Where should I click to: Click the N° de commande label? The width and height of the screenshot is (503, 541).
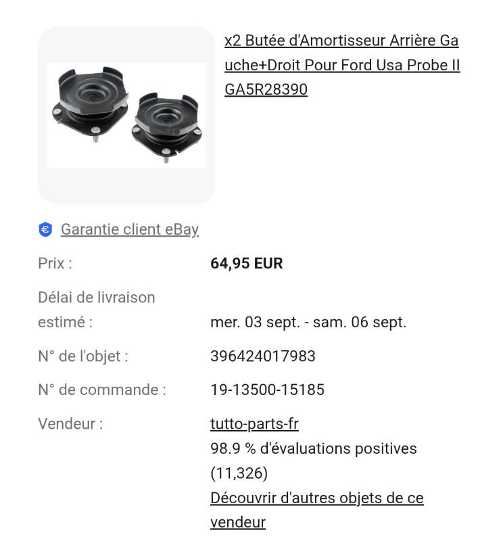pos(101,390)
